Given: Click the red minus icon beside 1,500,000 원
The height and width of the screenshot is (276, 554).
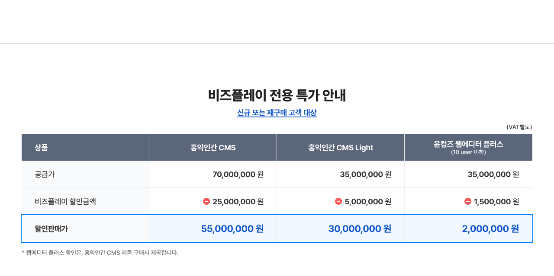Looking at the screenshot, I should click(468, 201).
